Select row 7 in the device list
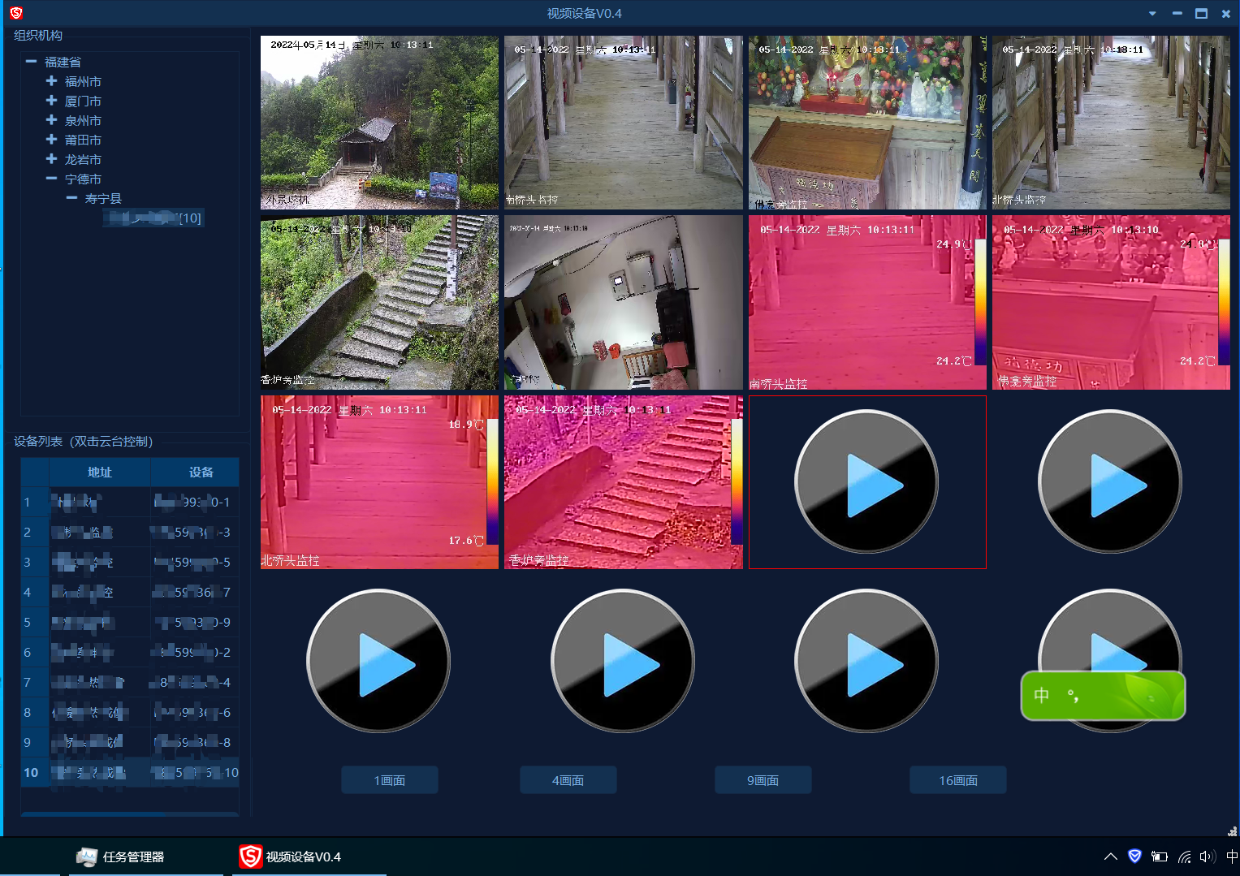 [130, 682]
